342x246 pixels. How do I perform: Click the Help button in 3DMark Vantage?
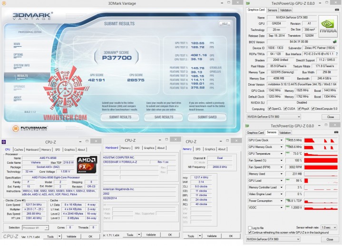pyautogui.click(x=225, y=24)
